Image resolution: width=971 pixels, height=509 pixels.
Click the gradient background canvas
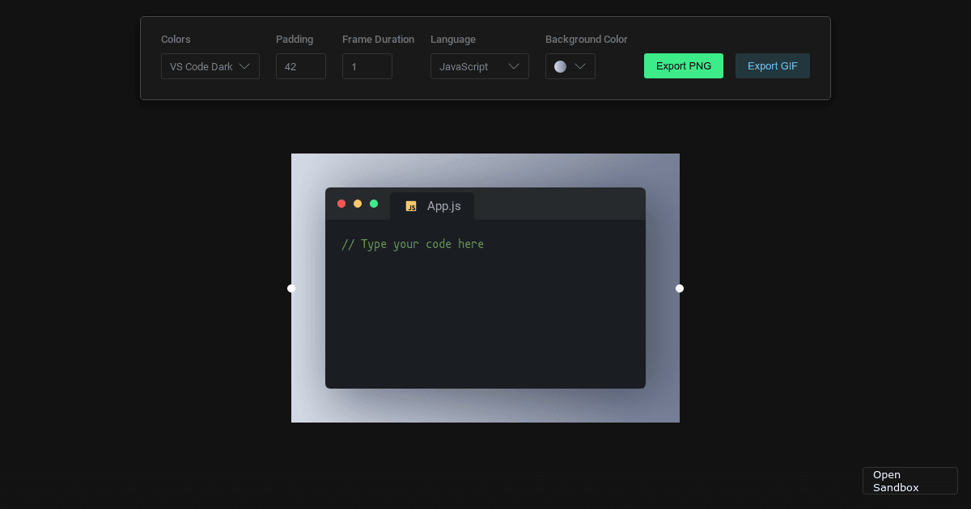coord(485,404)
